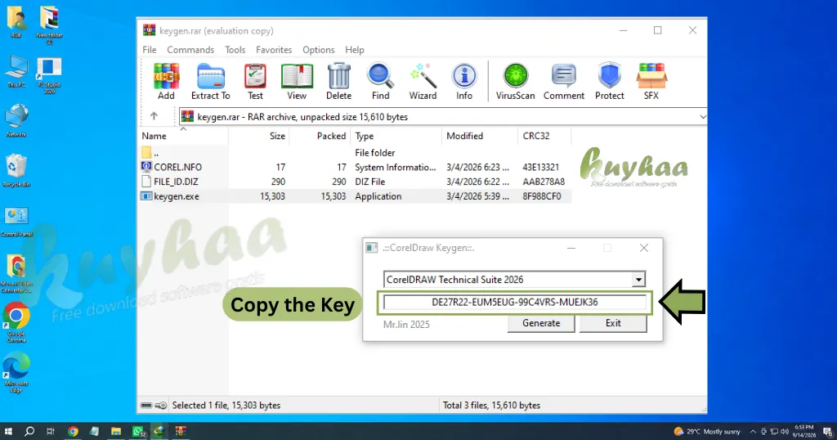
Task: Click the Find magnifier icon
Action: pyautogui.click(x=380, y=81)
